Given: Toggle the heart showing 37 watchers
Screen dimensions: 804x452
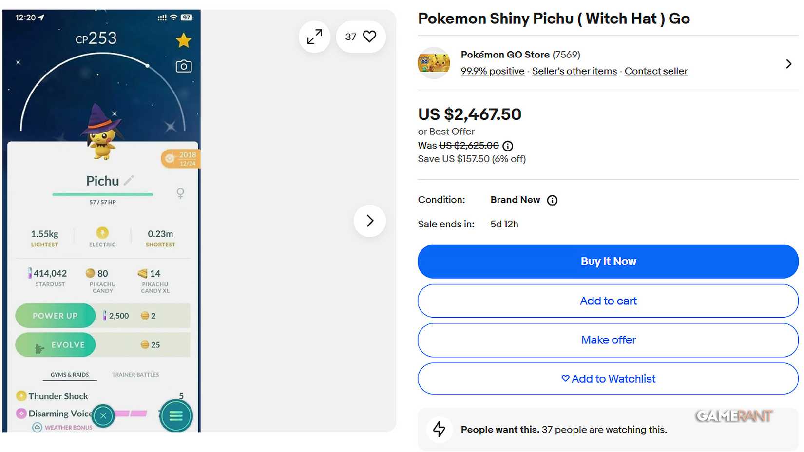Looking at the screenshot, I should coord(369,36).
